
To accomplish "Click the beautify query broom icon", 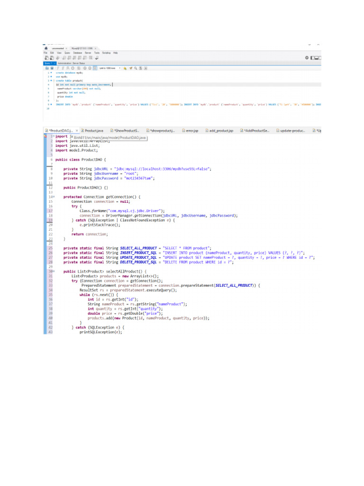I will (130, 68).
